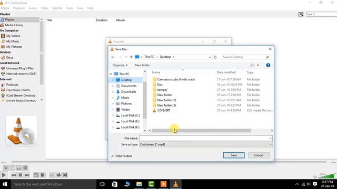Select Media Library in the sidebar
This screenshot has height=189, width=337.
tap(14, 25)
